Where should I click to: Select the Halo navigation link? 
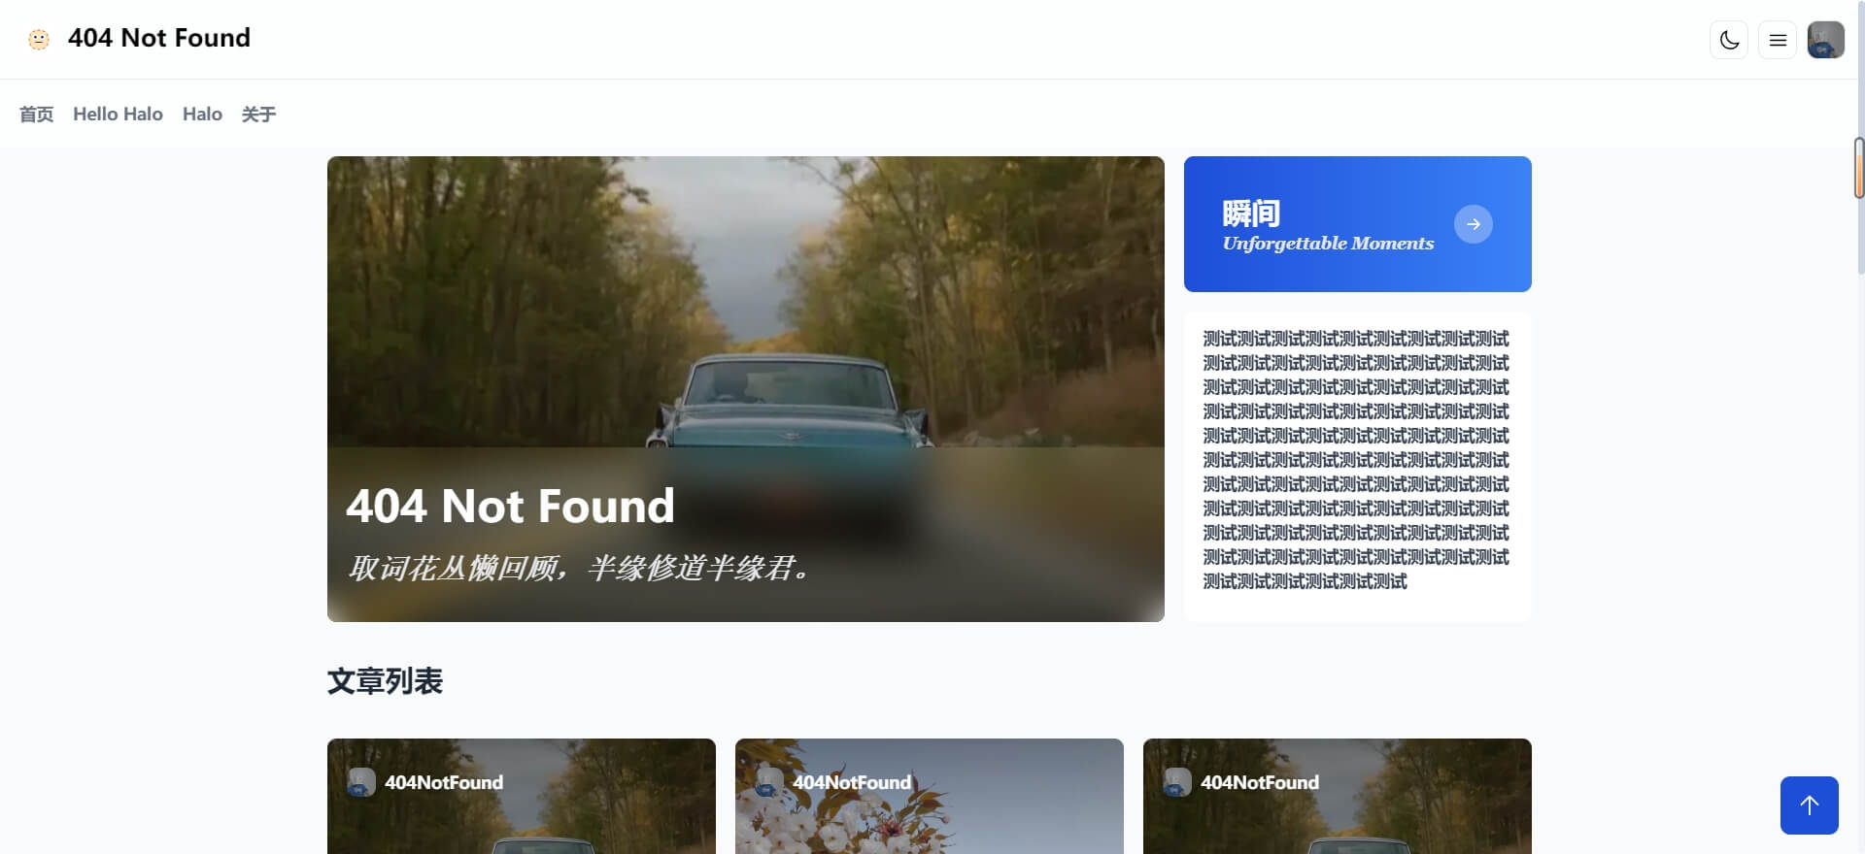pos(202,115)
